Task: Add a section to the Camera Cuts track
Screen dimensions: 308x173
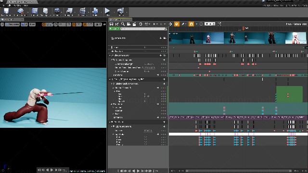Action: pyautogui.click(x=160, y=38)
